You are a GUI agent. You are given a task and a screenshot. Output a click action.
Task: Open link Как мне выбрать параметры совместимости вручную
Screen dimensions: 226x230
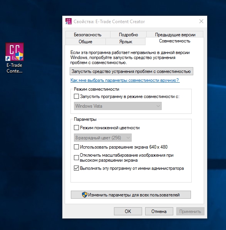tap(125, 80)
